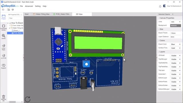183x103 pixels.
Task: Collapse the Water Filling Machine folder
Action: [x=9, y=28]
